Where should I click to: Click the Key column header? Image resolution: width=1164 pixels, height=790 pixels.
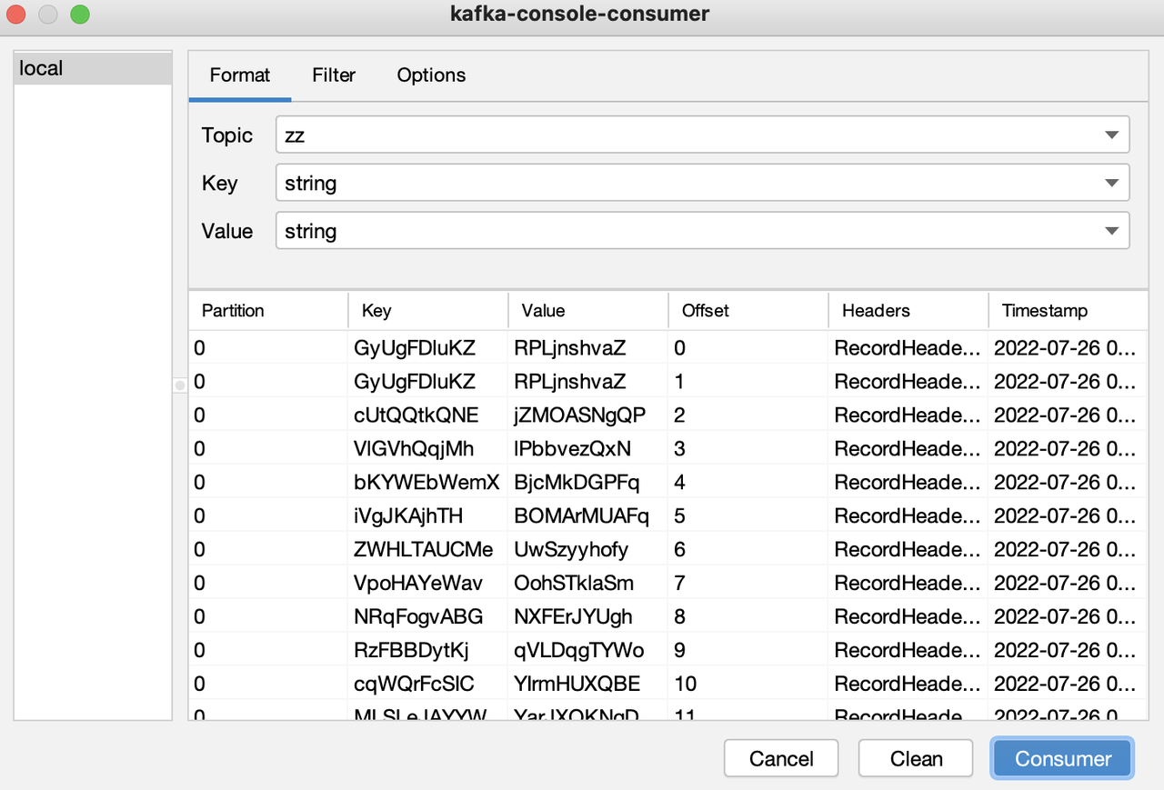pyautogui.click(x=373, y=310)
